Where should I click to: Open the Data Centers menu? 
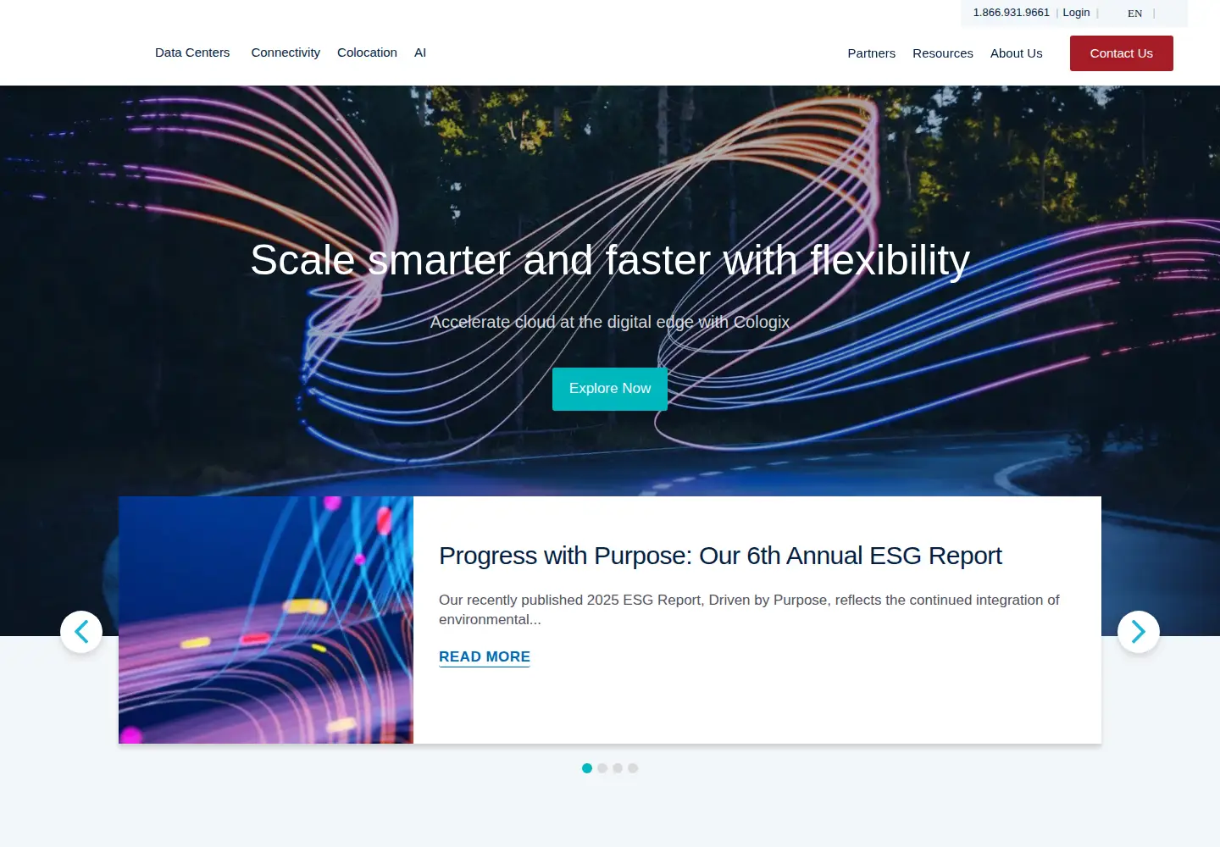click(x=192, y=53)
